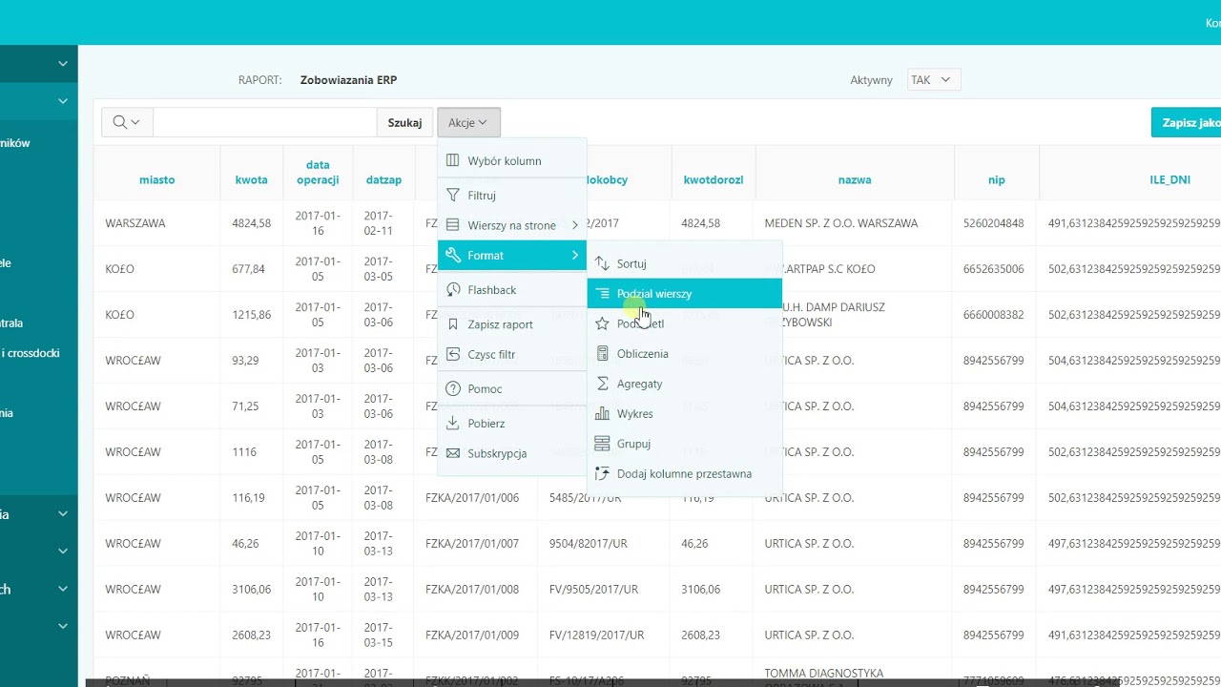
Task: Collapse the topmost sidebar chevron
Action: coord(63,64)
